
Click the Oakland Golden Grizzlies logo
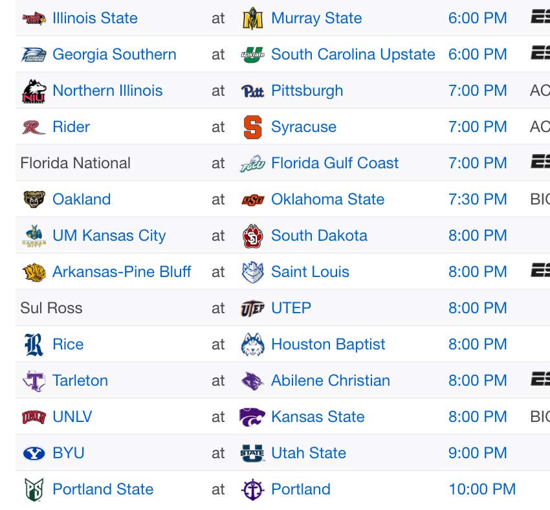(x=34, y=199)
